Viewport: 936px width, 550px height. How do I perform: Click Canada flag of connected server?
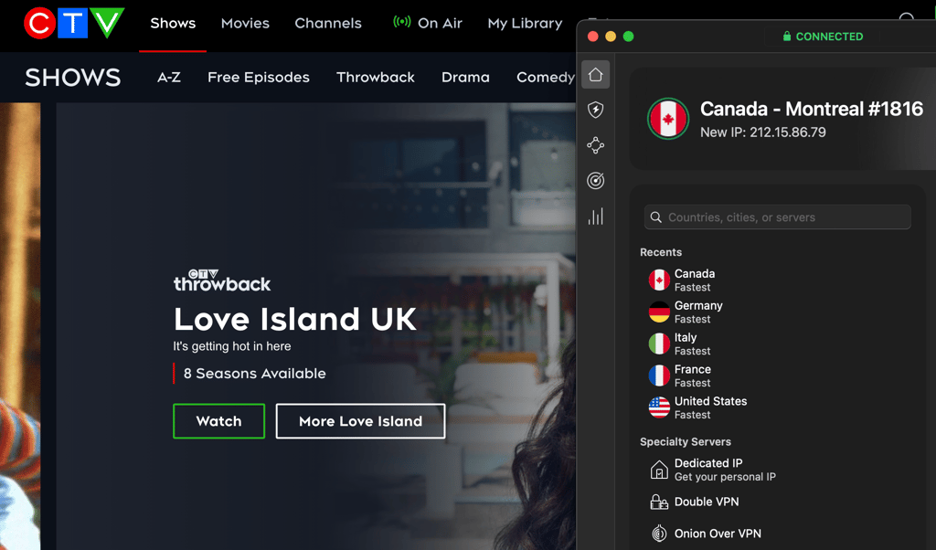pos(668,119)
